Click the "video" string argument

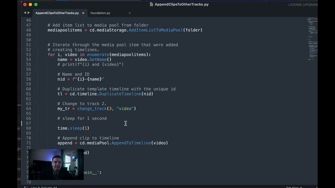[125, 109]
